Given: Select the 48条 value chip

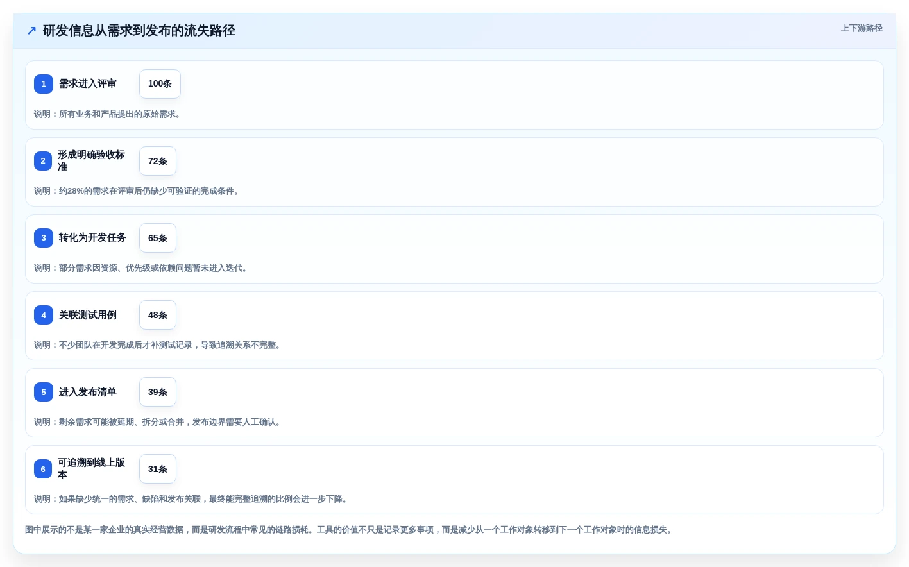Looking at the screenshot, I should point(158,315).
